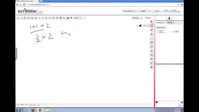Select the arrow pointer tool
This screenshot has width=199, height=112.
click(151, 21)
